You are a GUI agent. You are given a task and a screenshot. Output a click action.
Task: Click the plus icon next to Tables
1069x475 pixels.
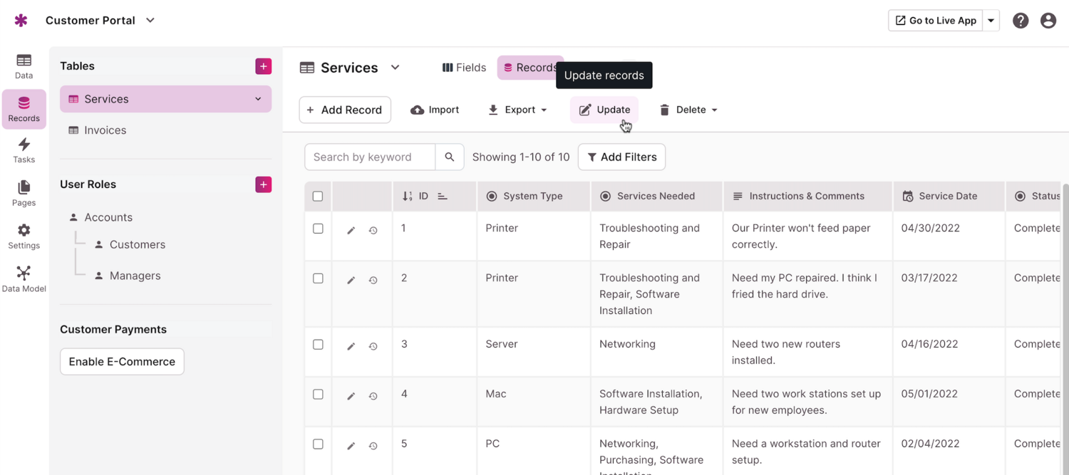coord(263,66)
